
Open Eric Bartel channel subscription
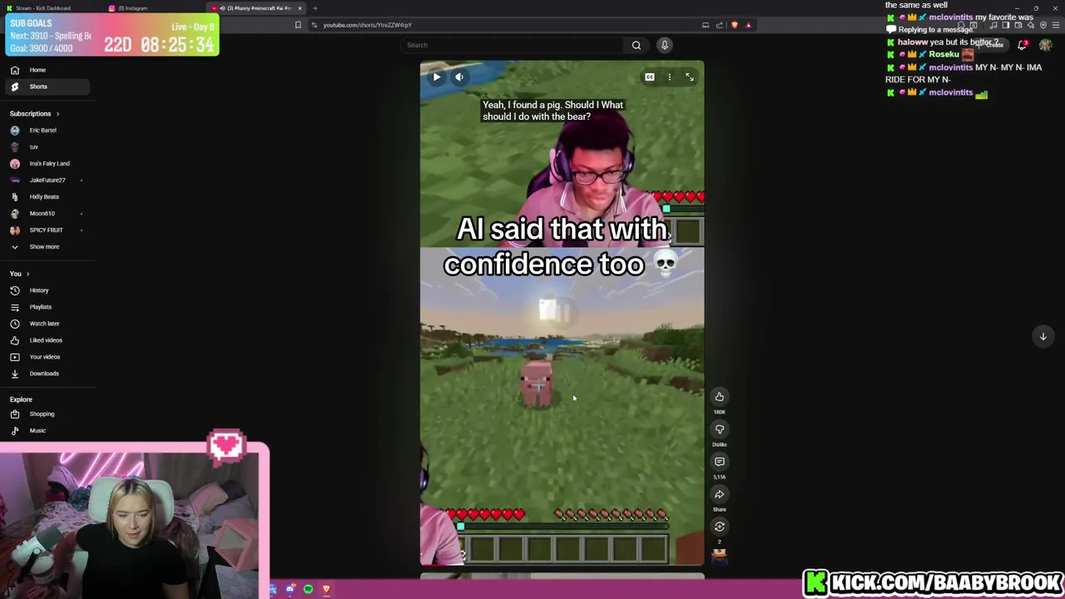47,130
